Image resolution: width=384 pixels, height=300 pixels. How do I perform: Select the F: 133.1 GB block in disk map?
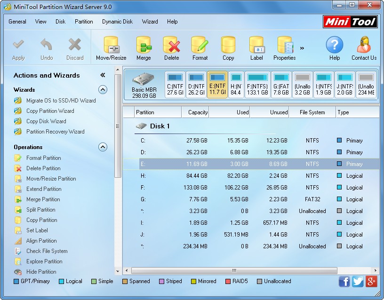tap(257, 85)
